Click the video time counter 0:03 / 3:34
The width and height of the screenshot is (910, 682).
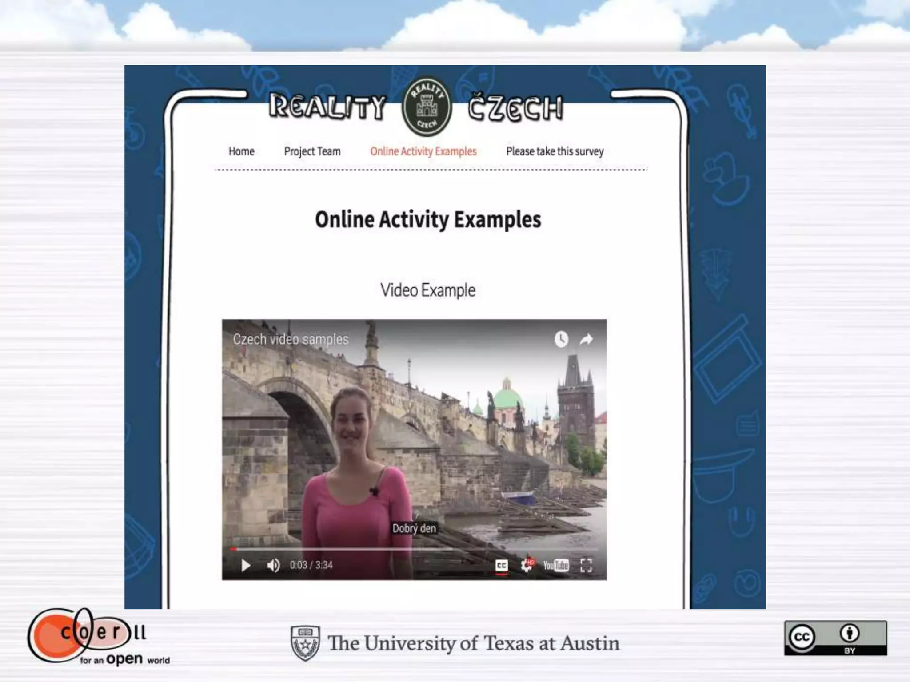pyautogui.click(x=311, y=565)
